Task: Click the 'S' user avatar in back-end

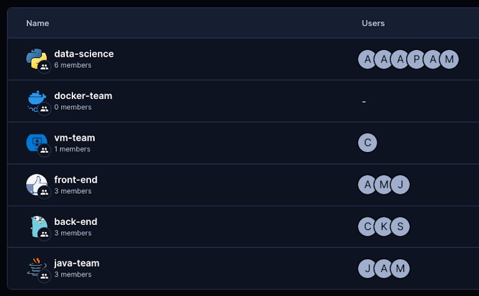Action: [400, 226]
